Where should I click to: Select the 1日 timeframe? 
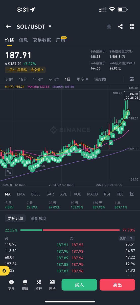coord(67,79)
